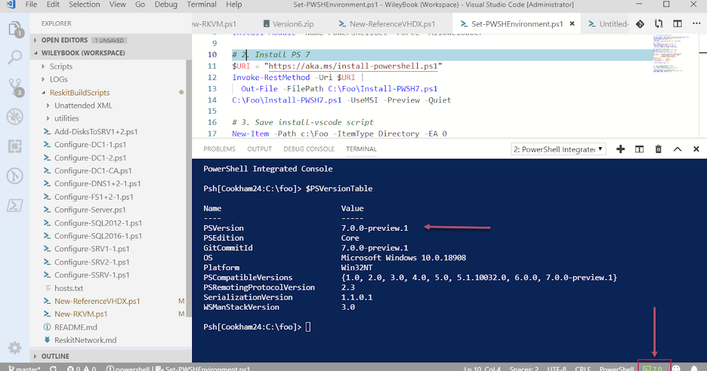Open a new integrated terminal with the plus icon

[x=620, y=149]
